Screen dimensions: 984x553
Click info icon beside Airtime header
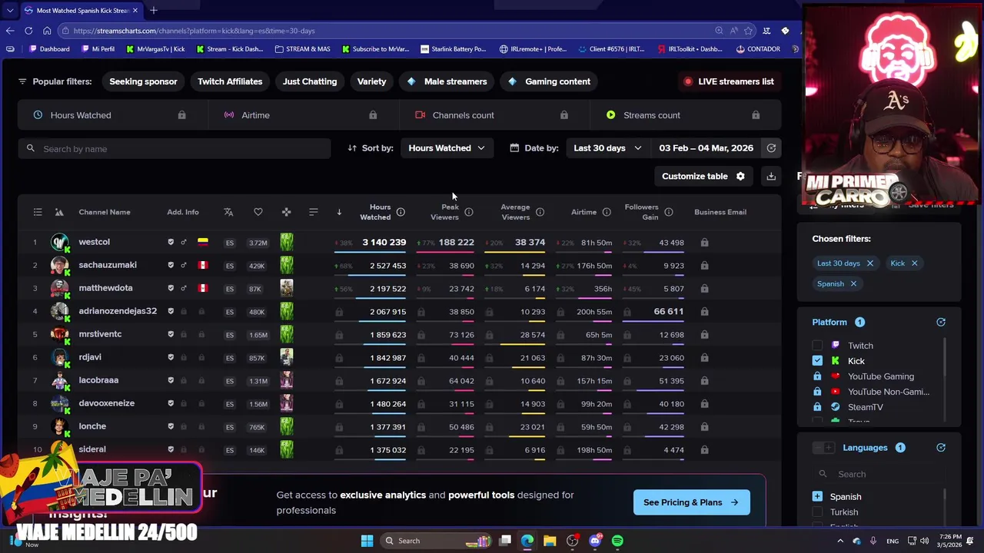pos(607,212)
